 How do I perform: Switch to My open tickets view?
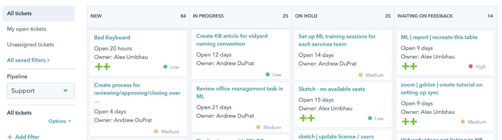pyautogui.click(x=27, y=29)
